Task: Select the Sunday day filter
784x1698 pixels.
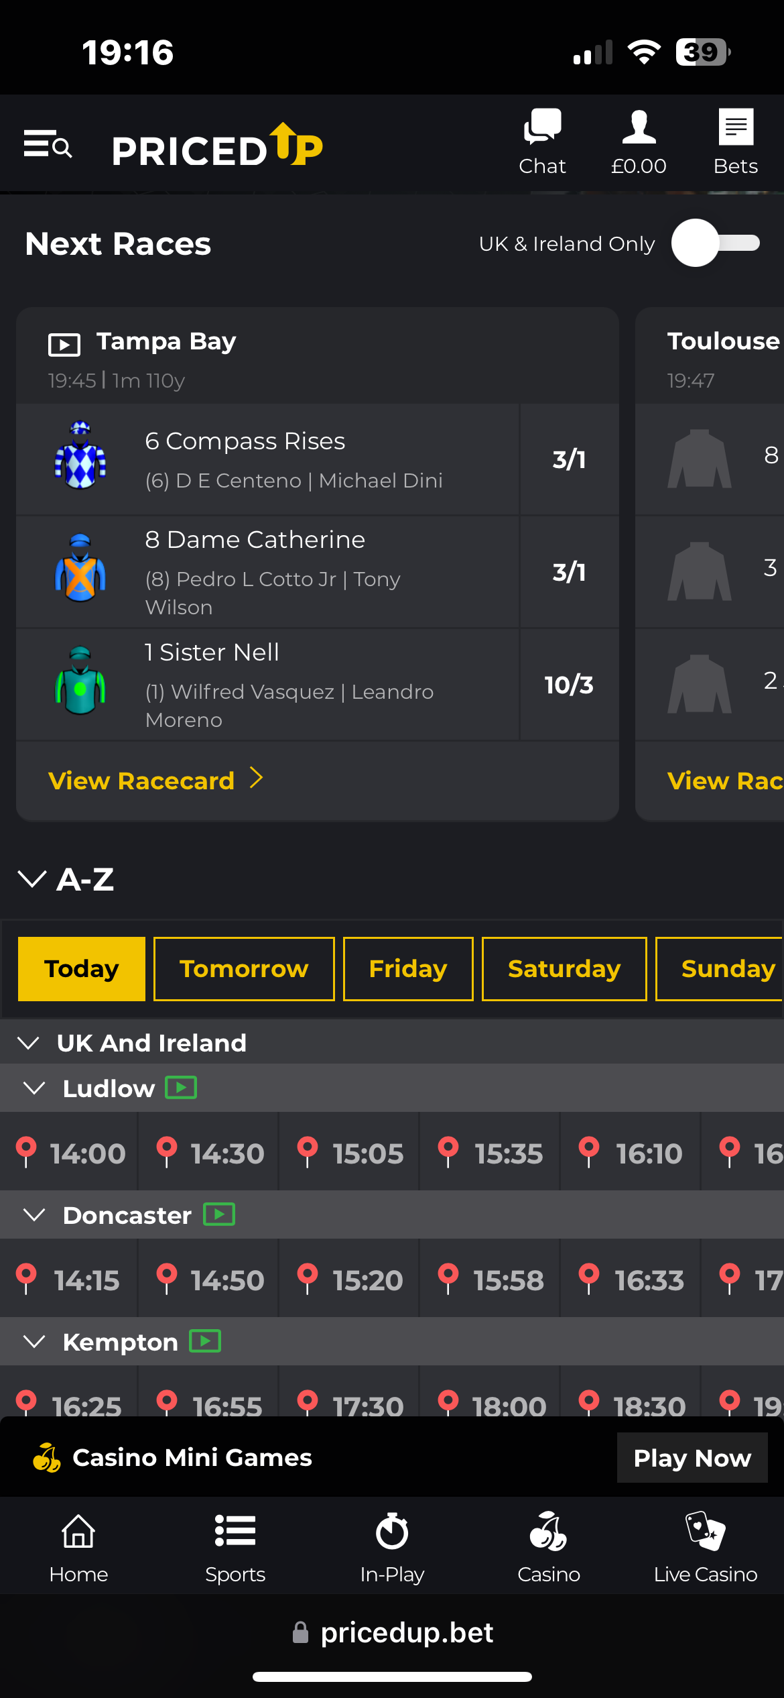Action: click(724, 968)
